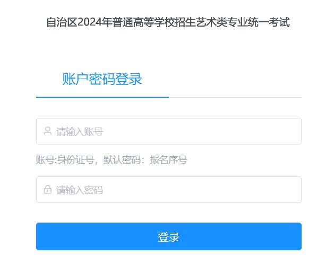Click the left edge of the 登录 button
334x263 pixels.
41,236
